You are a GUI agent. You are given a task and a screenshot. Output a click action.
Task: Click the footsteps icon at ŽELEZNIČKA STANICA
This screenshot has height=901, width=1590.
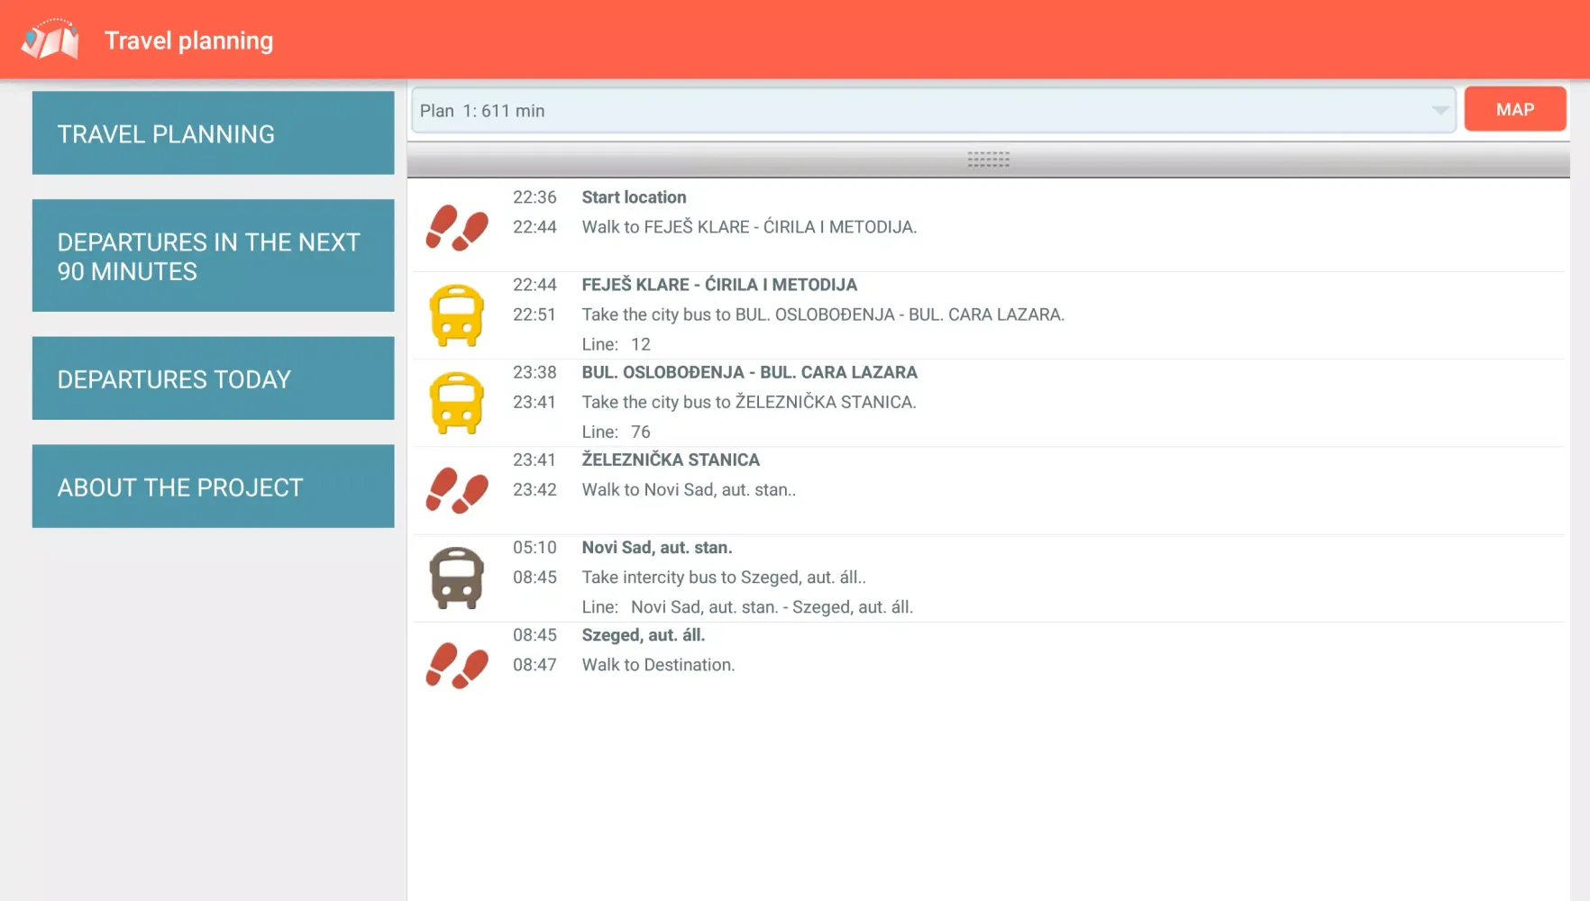[x=457, y=490]
